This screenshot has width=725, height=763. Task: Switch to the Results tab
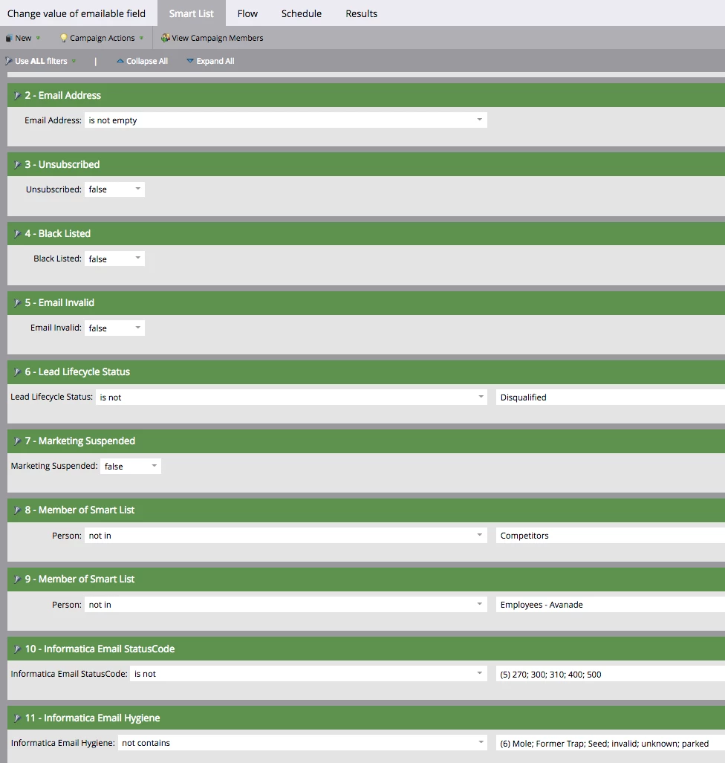pyautogui.click(x=362, y=13)
